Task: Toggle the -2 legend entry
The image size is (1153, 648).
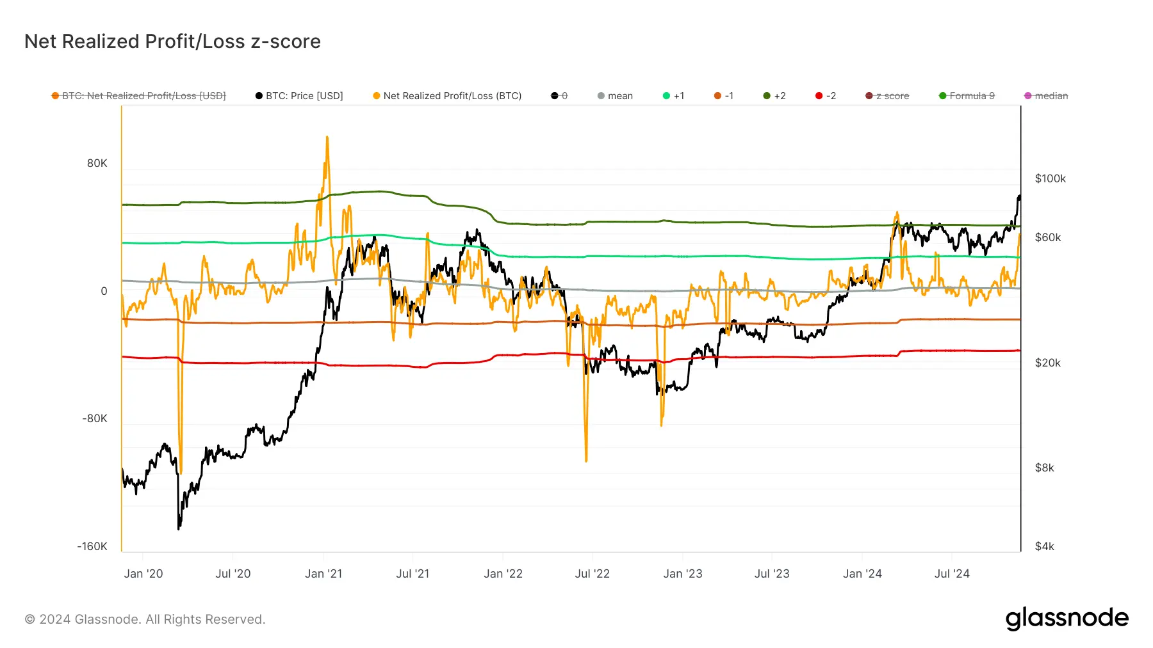Action: 826,96
